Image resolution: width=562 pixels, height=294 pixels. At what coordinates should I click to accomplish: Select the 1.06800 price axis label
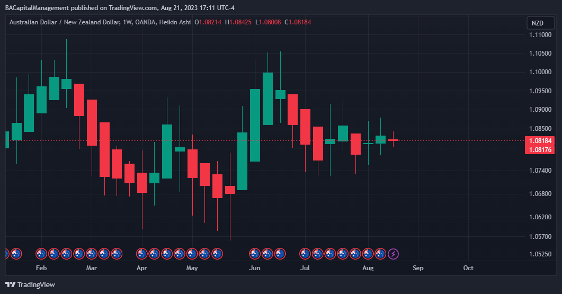tap(540, 194)
